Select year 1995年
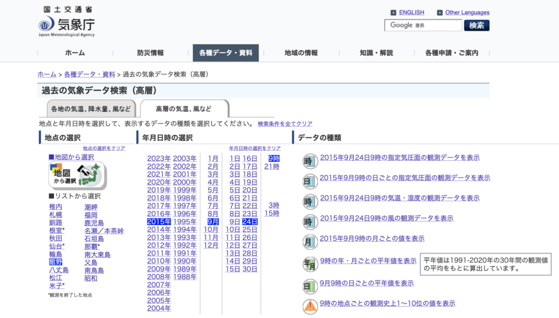The width and height of the screenshot is (559, 318). [x=185, y=221]
